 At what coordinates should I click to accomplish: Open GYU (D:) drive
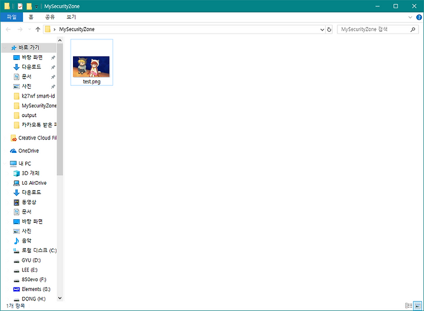coord(31,260)
